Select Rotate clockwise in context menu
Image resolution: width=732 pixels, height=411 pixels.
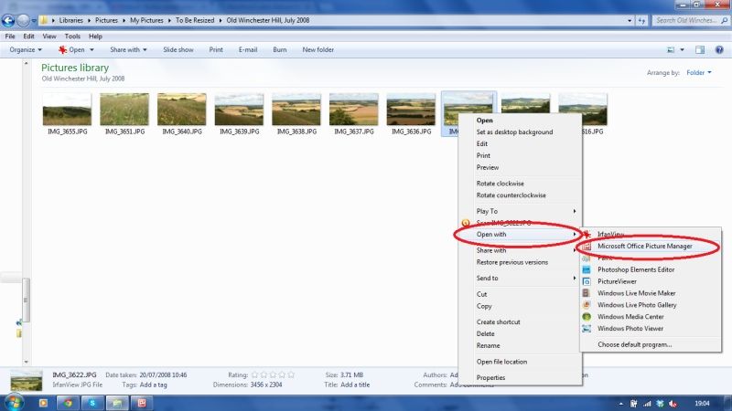tap(500, 184)
